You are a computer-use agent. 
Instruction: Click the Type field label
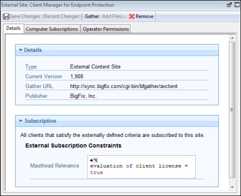click(x=31, y=67)
